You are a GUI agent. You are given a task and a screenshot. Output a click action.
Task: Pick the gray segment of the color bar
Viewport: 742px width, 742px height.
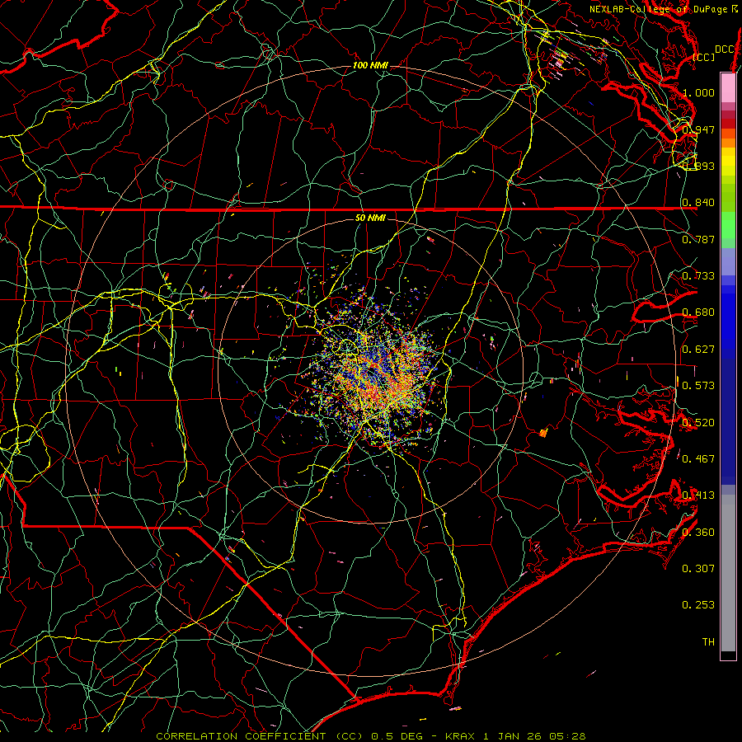coord(728,573)
